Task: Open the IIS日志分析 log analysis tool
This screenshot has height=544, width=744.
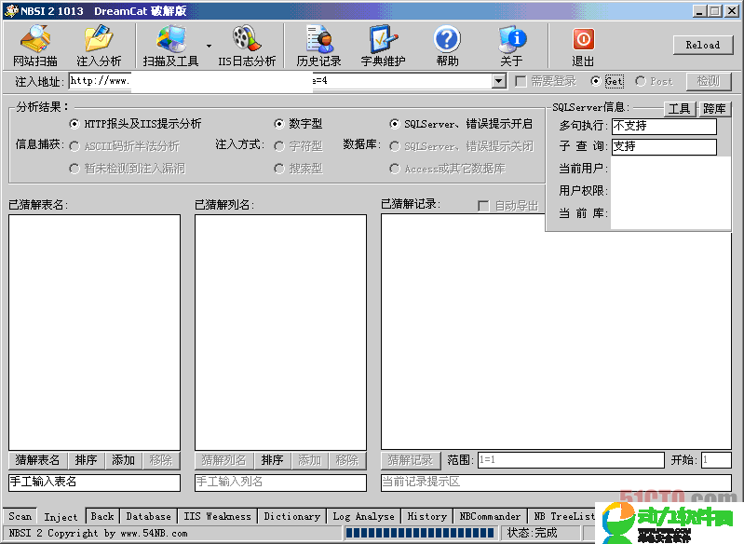Action: point(247,46)
